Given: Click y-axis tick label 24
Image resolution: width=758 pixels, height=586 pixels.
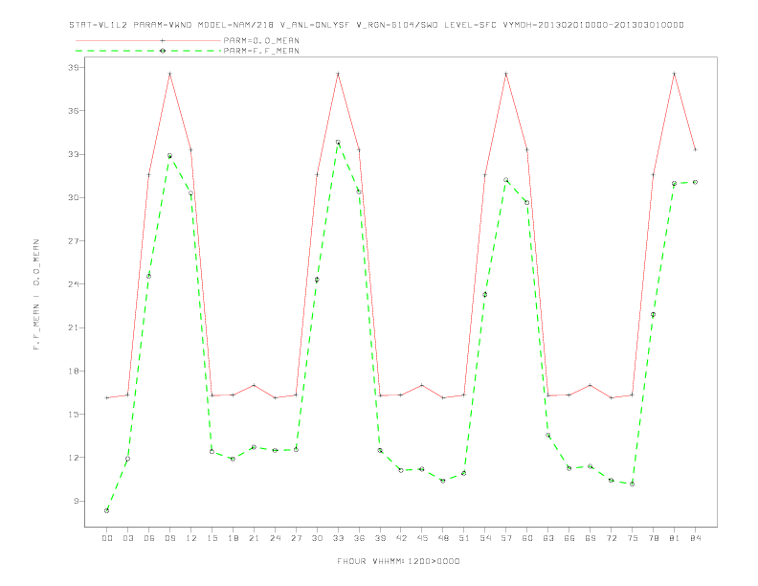Looking at the screenshot, I should [74, 284].
